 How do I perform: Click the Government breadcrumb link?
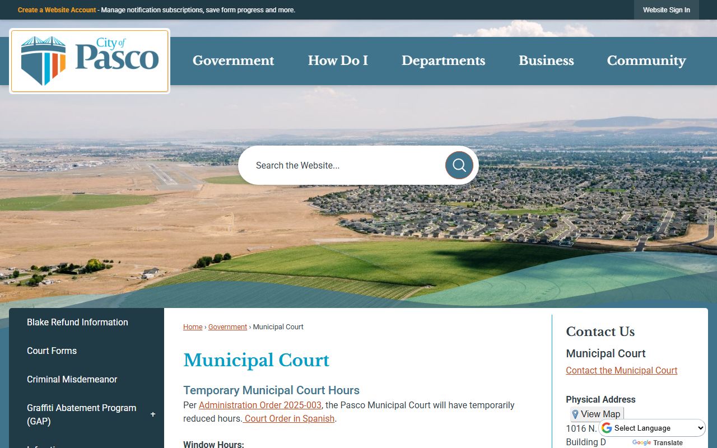227,327
